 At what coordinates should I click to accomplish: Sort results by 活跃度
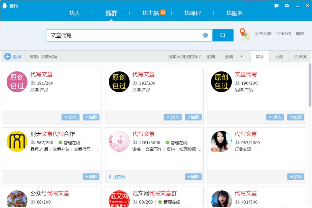click(300, 57)
